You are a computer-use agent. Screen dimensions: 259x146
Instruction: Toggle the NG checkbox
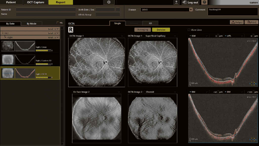[x=58, y=23]
